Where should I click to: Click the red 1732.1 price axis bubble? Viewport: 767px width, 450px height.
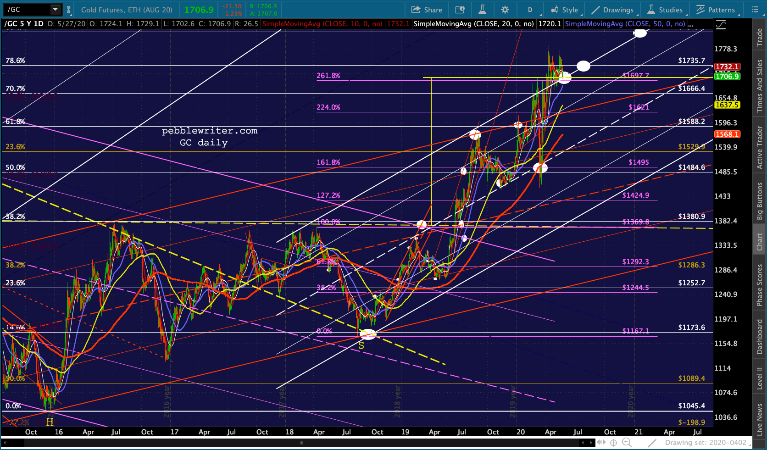(727, 67)
